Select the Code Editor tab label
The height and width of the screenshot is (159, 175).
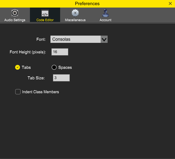pos(45,20)
